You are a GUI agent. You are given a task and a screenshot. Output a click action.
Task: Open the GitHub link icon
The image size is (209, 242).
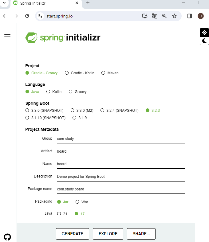pos(7,237)
